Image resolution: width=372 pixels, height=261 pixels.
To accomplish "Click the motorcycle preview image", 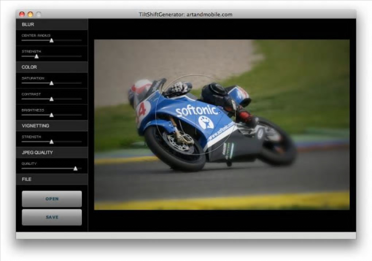I will [x=222, y=125].
